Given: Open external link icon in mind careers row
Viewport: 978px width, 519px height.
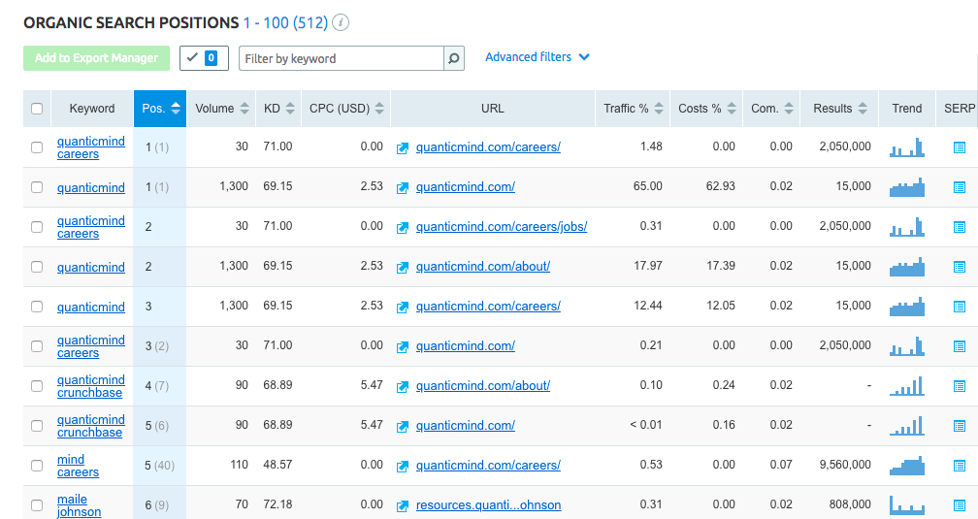Looking at the screenshot, I should [x=403, y=466].
